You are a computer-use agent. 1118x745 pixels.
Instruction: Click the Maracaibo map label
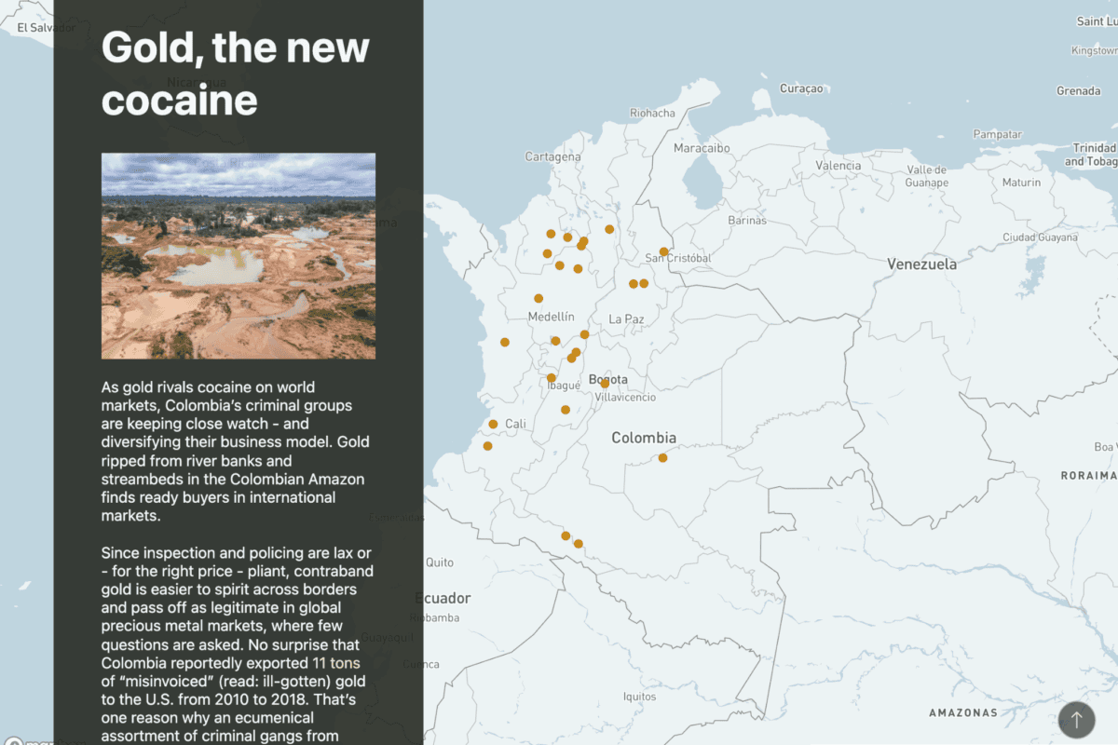(702, 148)
